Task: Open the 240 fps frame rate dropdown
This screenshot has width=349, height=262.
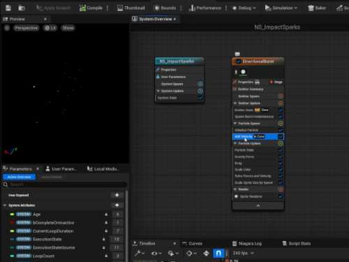Action: point(243,253)
